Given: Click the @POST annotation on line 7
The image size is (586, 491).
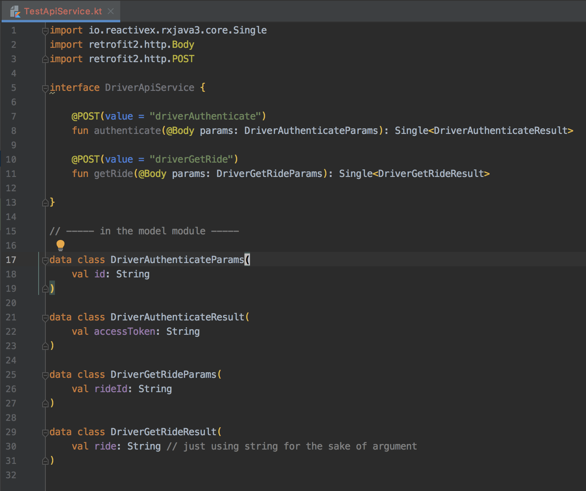Looking at the screenshot, I should (86, 116).
